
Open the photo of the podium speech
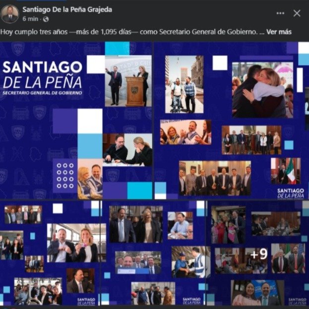(128, 81)
